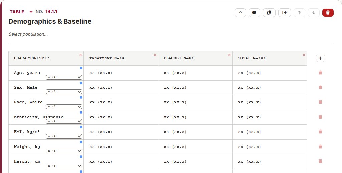The image size is (342, 173).
Task: Delete the Race, White row
Action: 320,102
